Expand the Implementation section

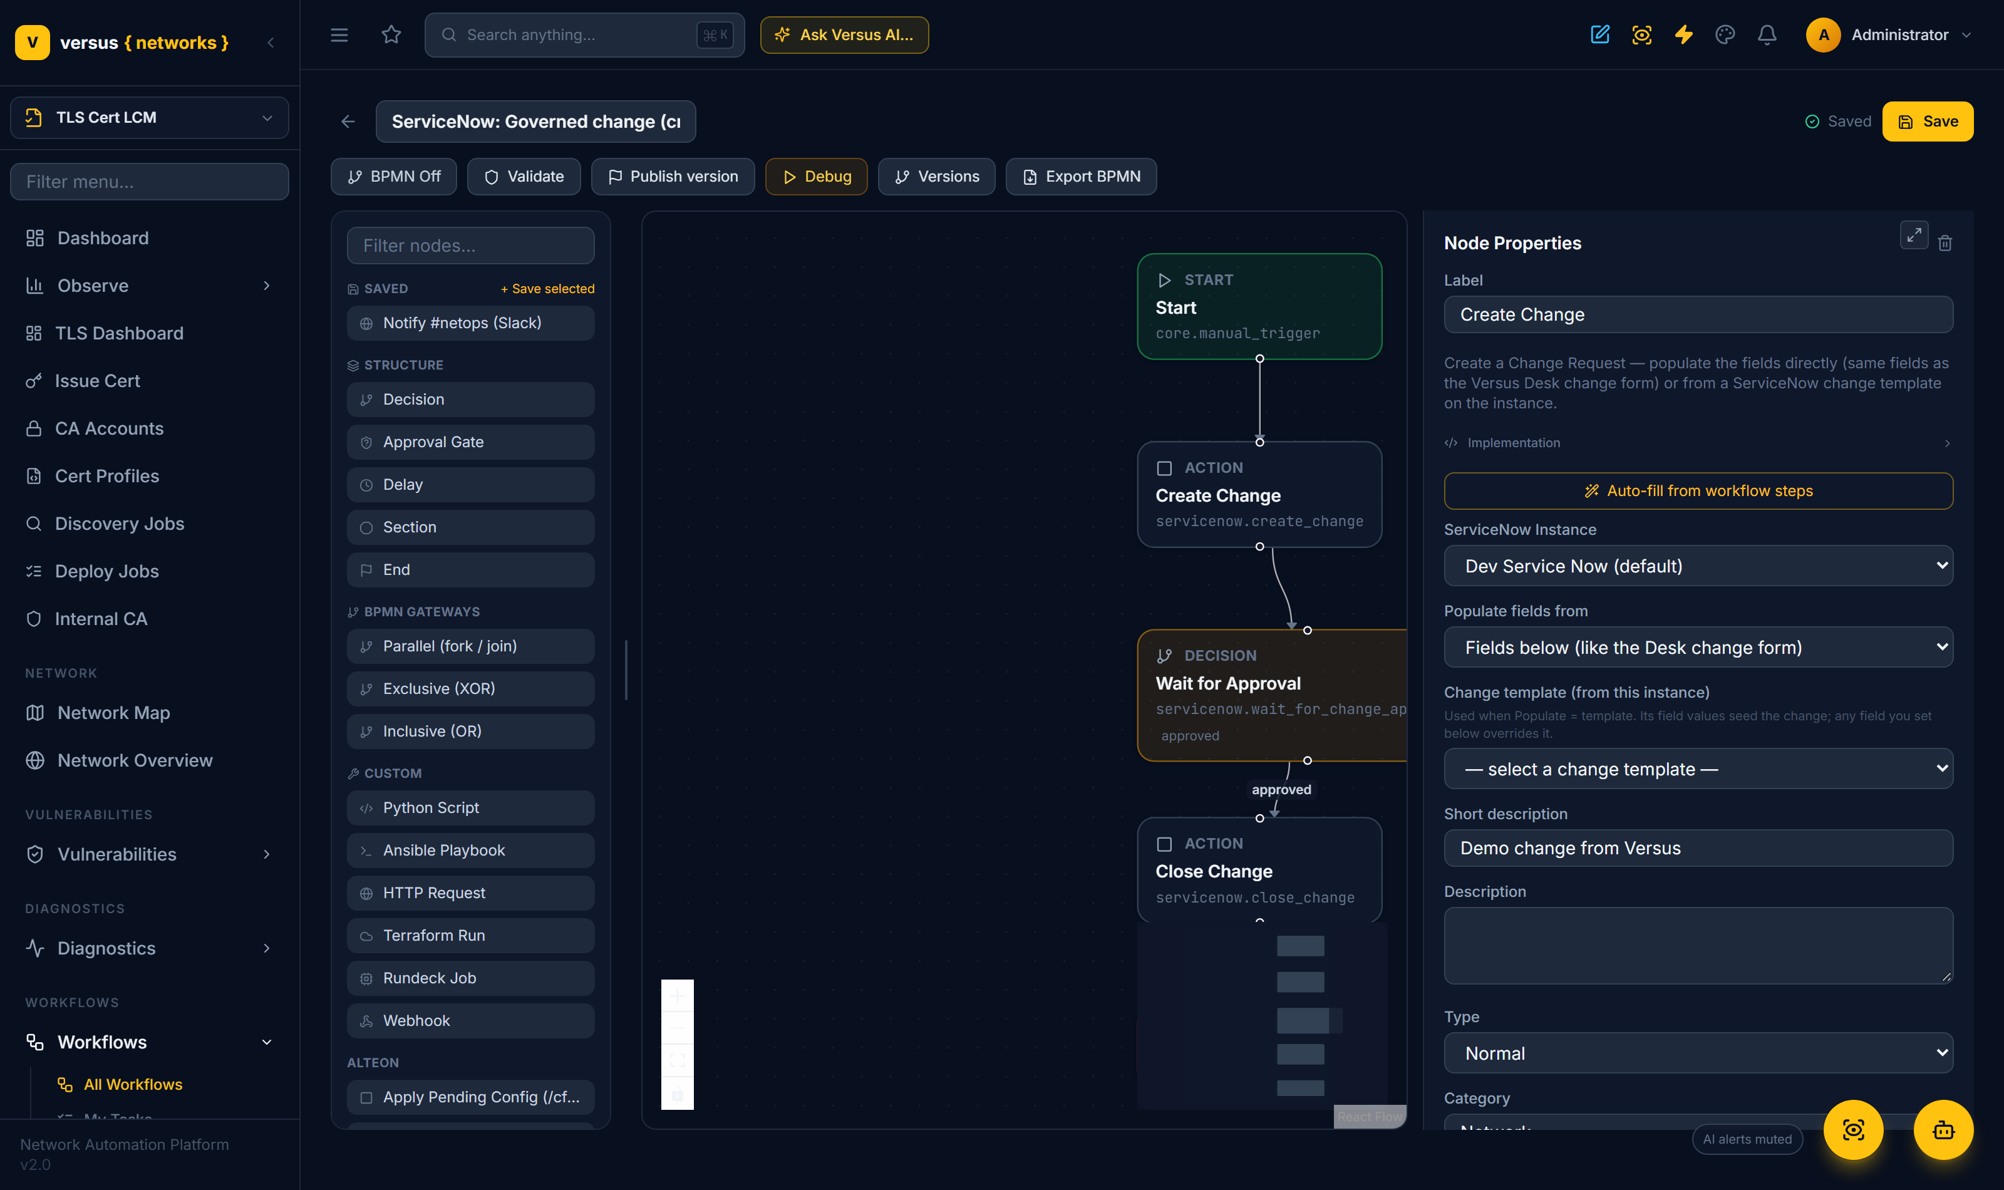pyautogui.click(x=1698, y=443)
